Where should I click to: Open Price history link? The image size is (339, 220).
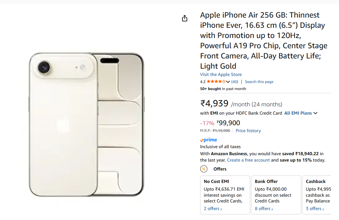pos(248,131)
